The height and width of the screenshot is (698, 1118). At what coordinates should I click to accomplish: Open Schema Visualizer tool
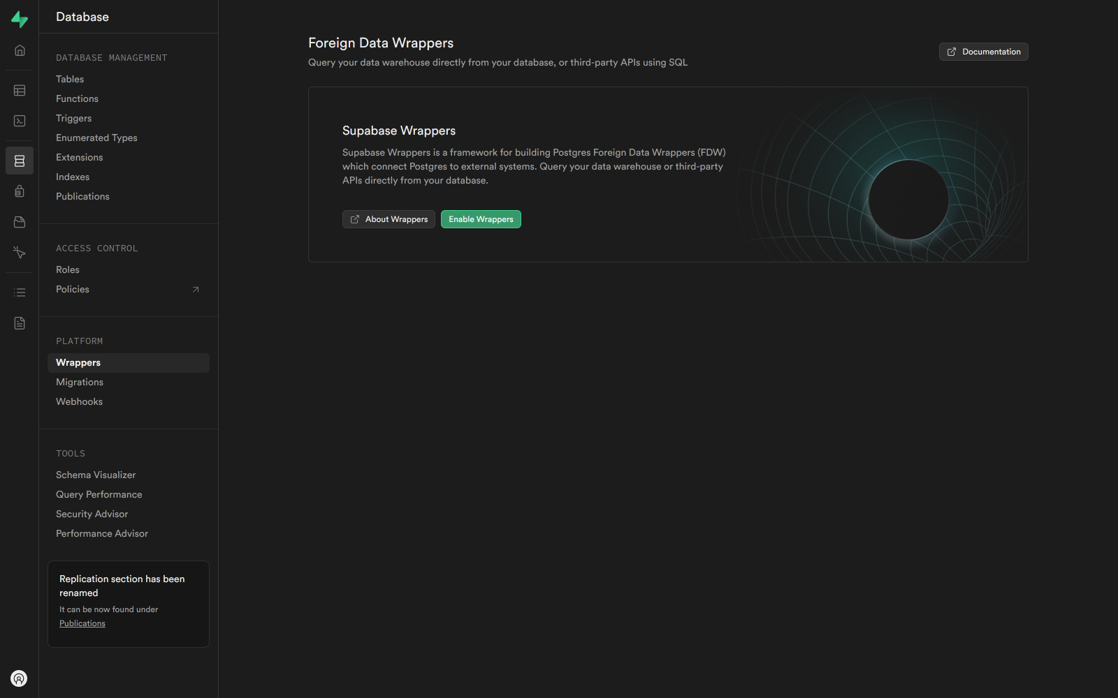click(x=129, y=475)
